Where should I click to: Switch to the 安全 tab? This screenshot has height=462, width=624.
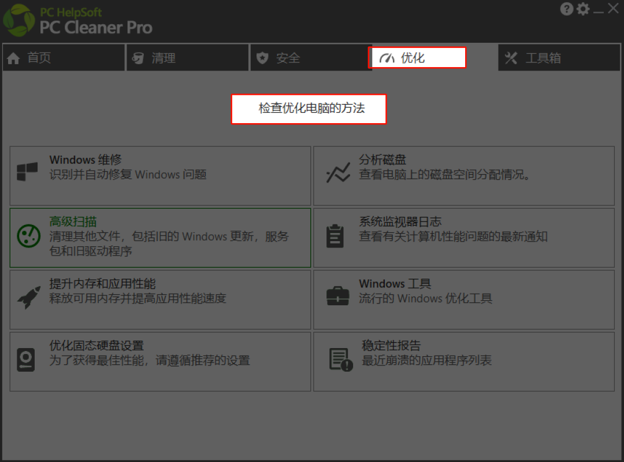click(311, 58)
